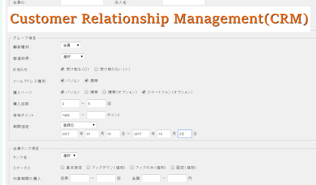The width and height of the screenshot is (316, 185).
Task: Click 保有ポイント minimum field containing 1000
Action: coord(70,115)
